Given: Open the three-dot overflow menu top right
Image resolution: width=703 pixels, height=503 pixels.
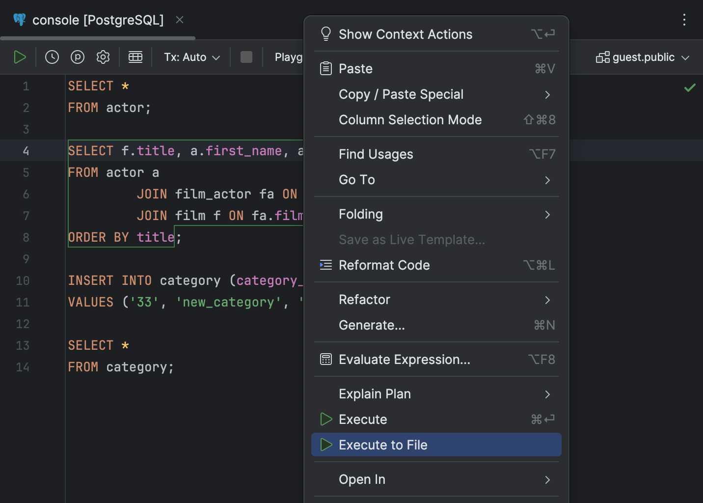Looking at the screenshot, I should (x=684, y=20).
